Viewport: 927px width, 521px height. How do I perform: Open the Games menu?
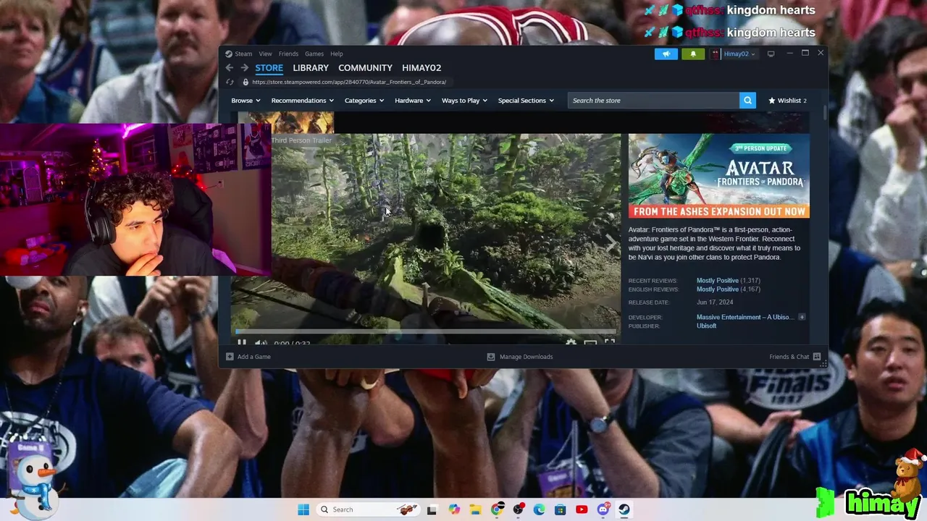click(x=314, y=54)
